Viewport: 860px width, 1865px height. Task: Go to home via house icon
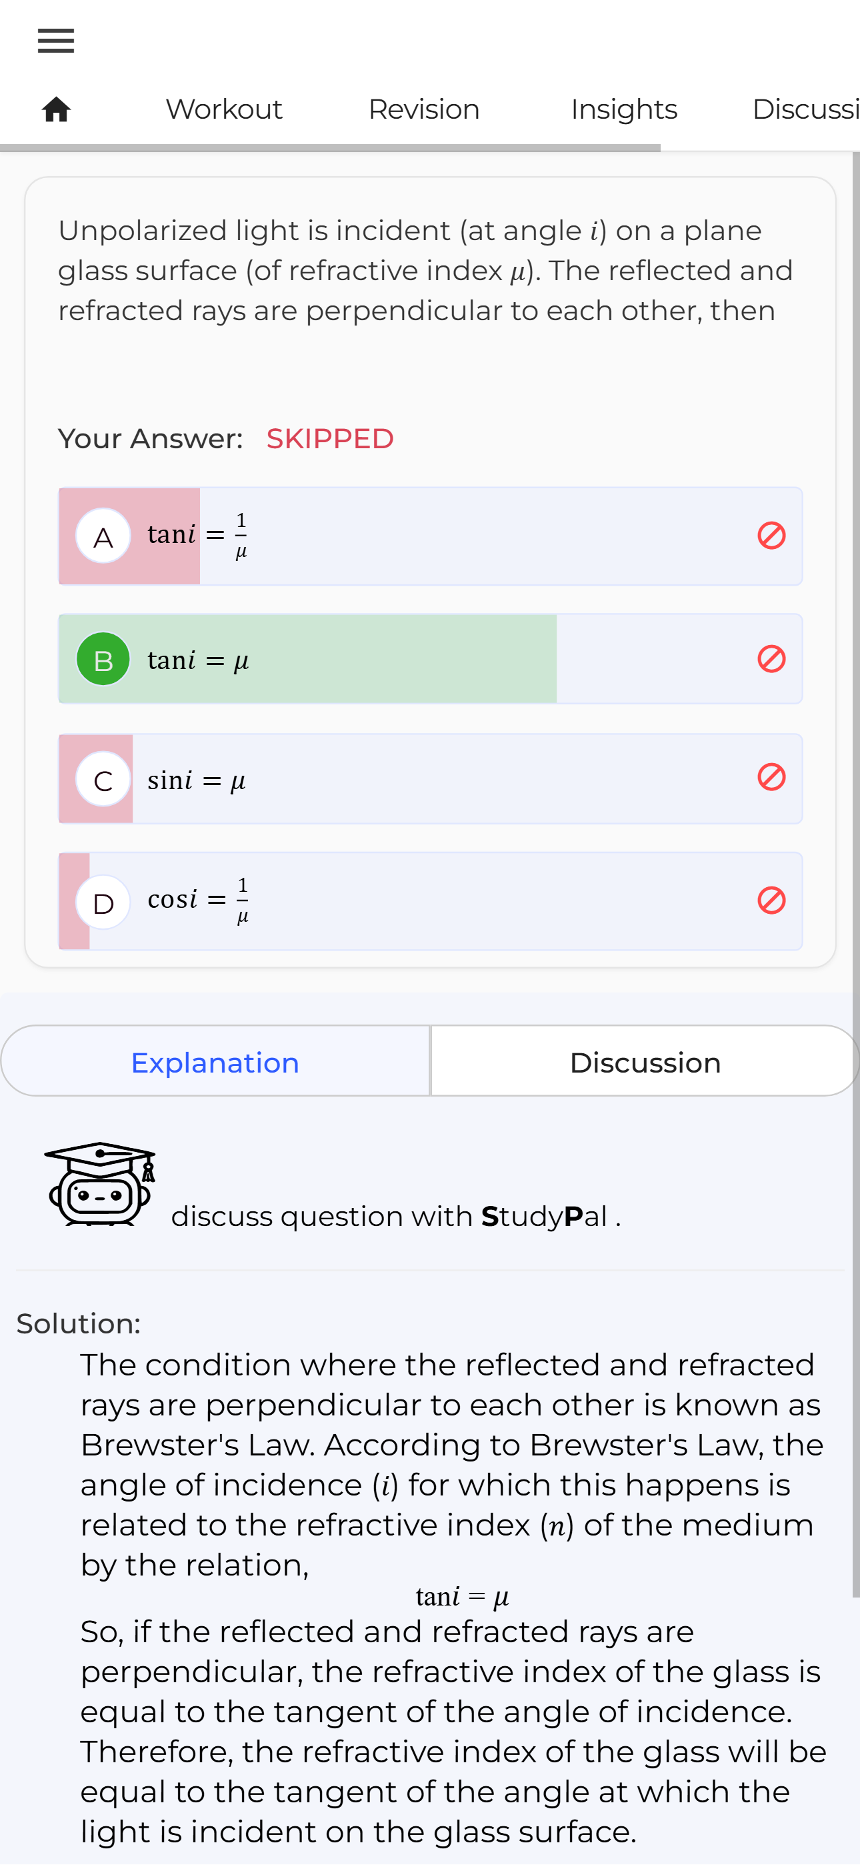[x=56, y=109]
